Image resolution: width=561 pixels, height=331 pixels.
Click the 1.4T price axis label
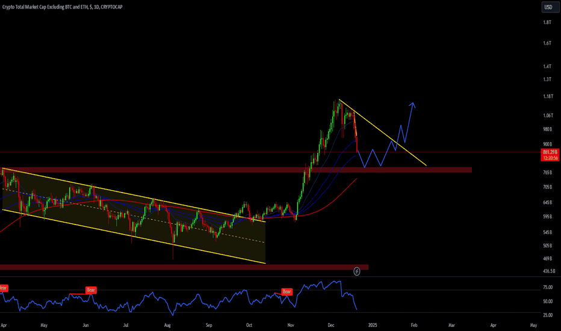pos(547,66)
